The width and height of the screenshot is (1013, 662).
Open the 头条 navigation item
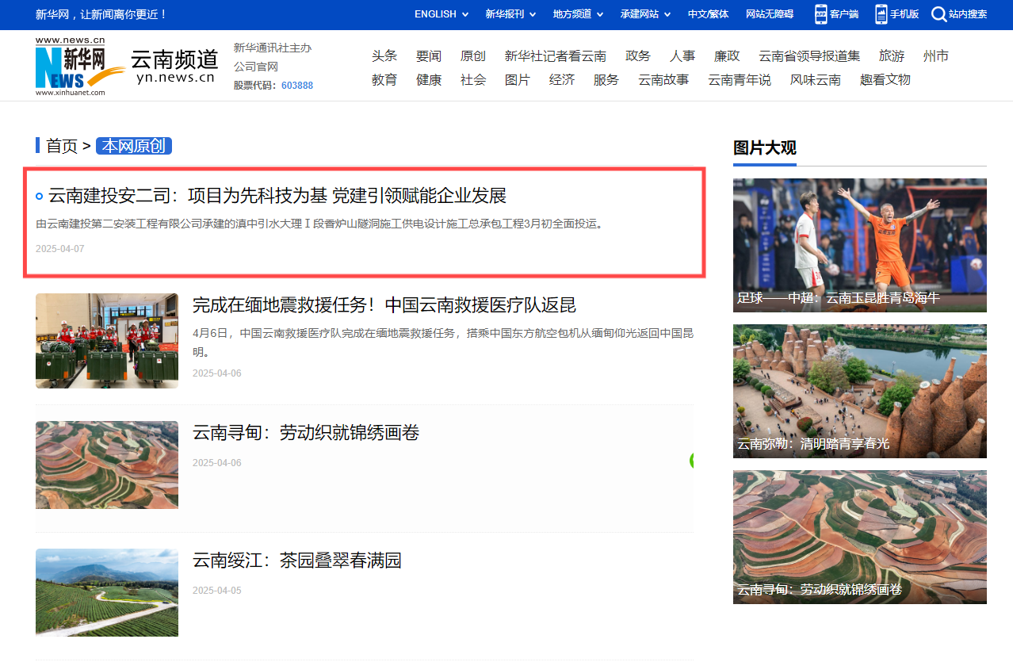click(x=384, y=56)
